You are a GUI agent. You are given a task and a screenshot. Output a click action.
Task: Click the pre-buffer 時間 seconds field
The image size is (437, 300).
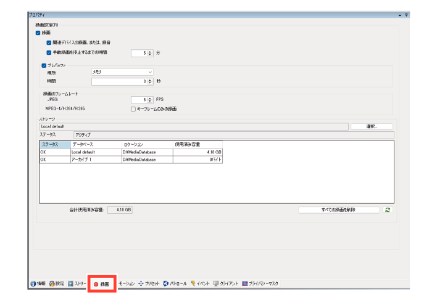(x=119, y=81)
